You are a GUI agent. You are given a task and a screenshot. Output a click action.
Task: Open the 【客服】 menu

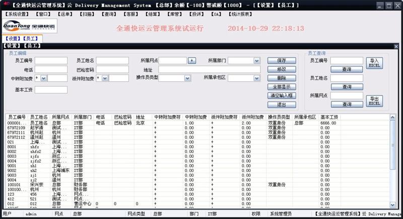click(130, 14)
